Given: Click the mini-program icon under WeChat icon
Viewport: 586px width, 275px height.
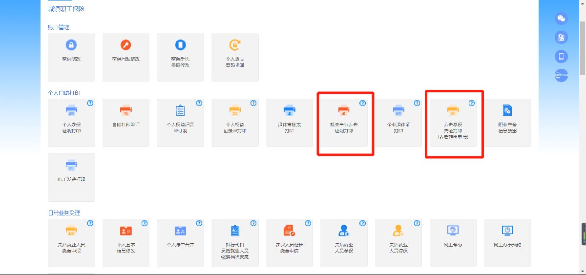Looking at the screenshot, I should coord(562,38).
